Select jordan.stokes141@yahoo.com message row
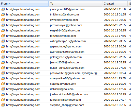This screenshot has width=131, height=107. 65,94
